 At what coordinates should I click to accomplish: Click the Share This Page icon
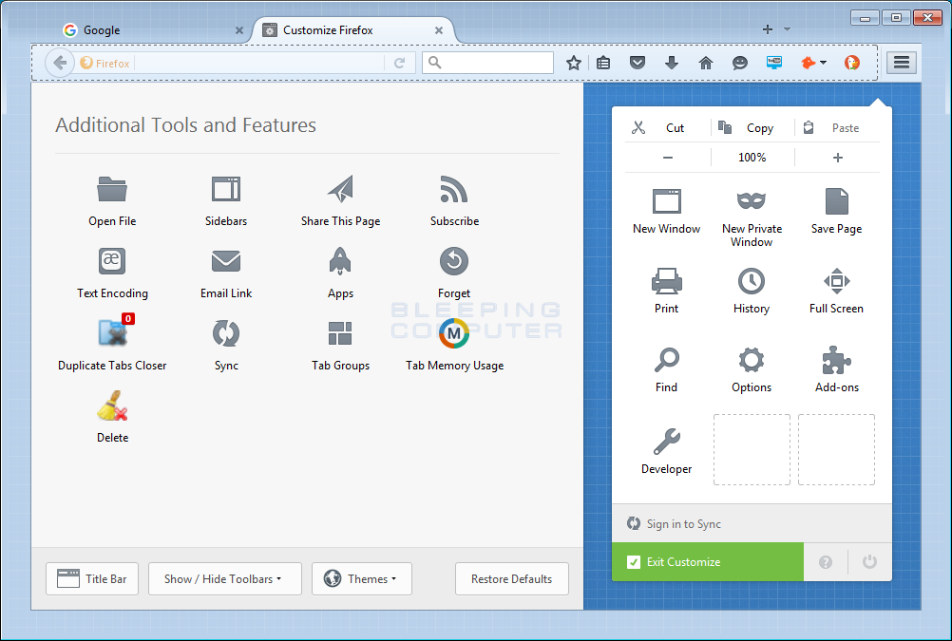[340, 189]
